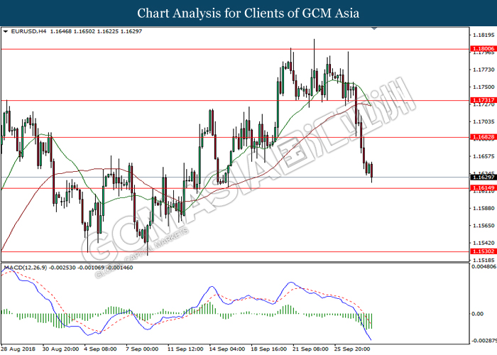Click the 25 Sep 20:00 time label
This screenshot has width=497, height=355.
[x=352, y=349]
